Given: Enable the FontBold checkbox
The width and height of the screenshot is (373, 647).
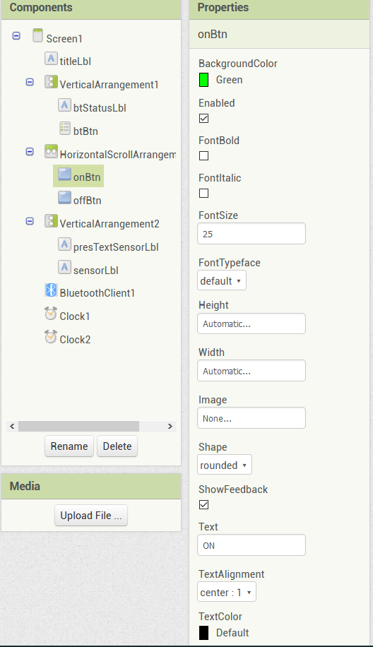Looking at the screenshot, I should [x=204, y=156].
